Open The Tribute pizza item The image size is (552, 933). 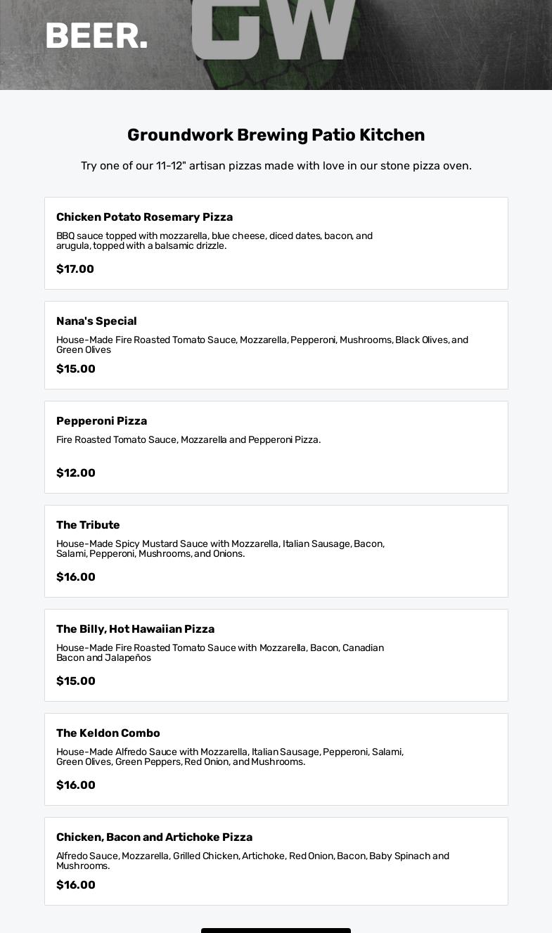click(x=88, y=525)
